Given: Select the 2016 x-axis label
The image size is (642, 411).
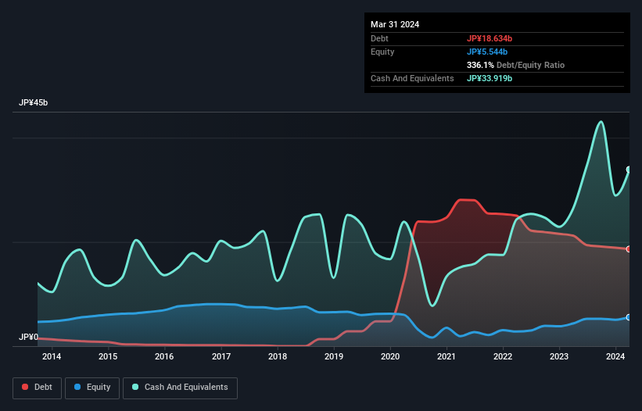Looking at the screenshot, I should (164, 356).
